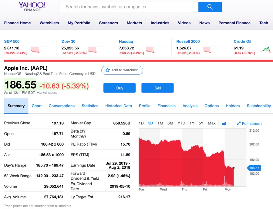Click the Full screen expand arrows icon

[239, 123]
